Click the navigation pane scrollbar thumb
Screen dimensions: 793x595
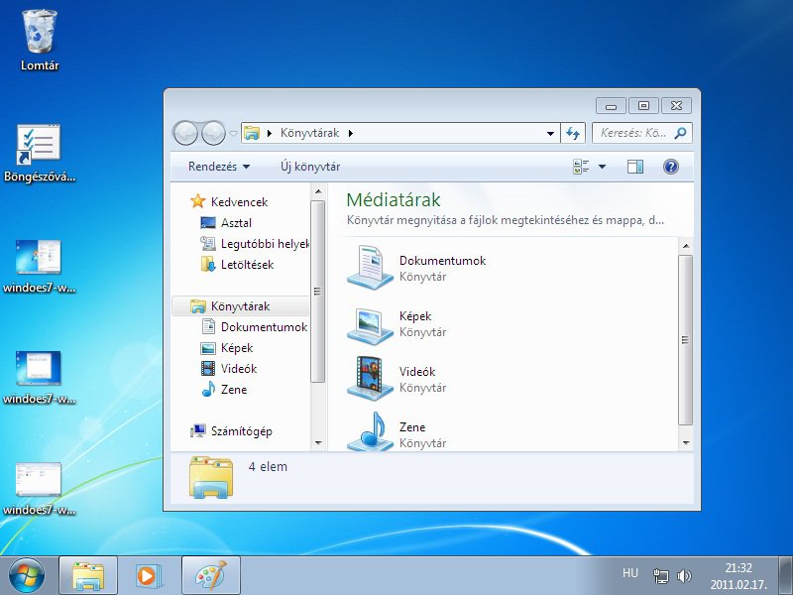point(317,292)
